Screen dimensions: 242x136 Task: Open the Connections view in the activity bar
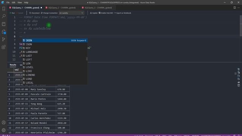click(x=4, y=9)
